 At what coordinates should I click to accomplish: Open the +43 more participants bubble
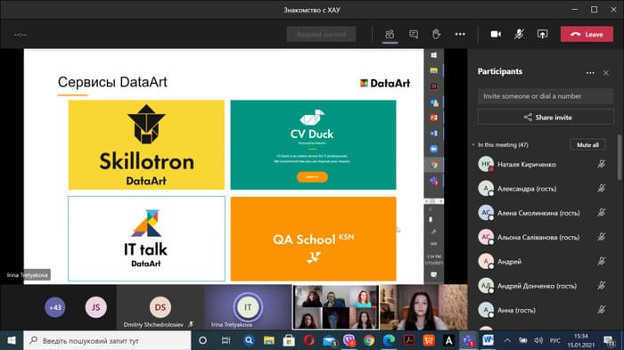pyautogui.click(x=55, y=307)
